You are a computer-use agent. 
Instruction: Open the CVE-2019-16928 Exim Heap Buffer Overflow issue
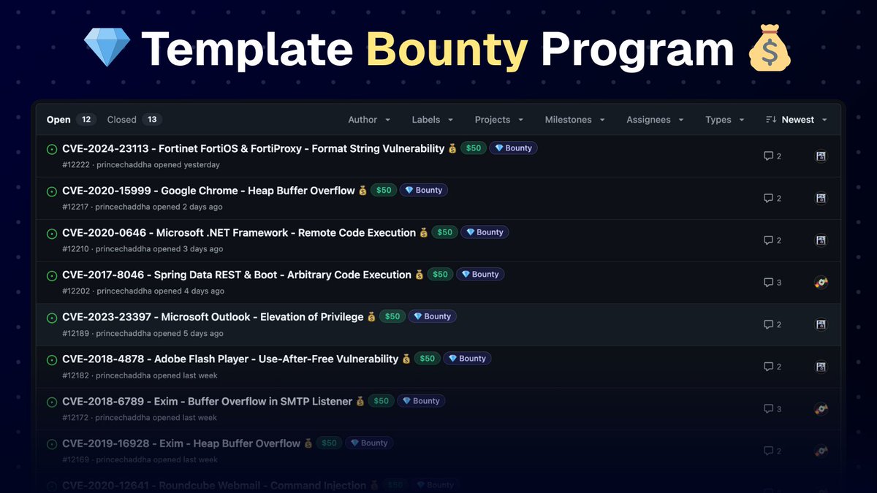pyautogui.click(x=181, y=443)
